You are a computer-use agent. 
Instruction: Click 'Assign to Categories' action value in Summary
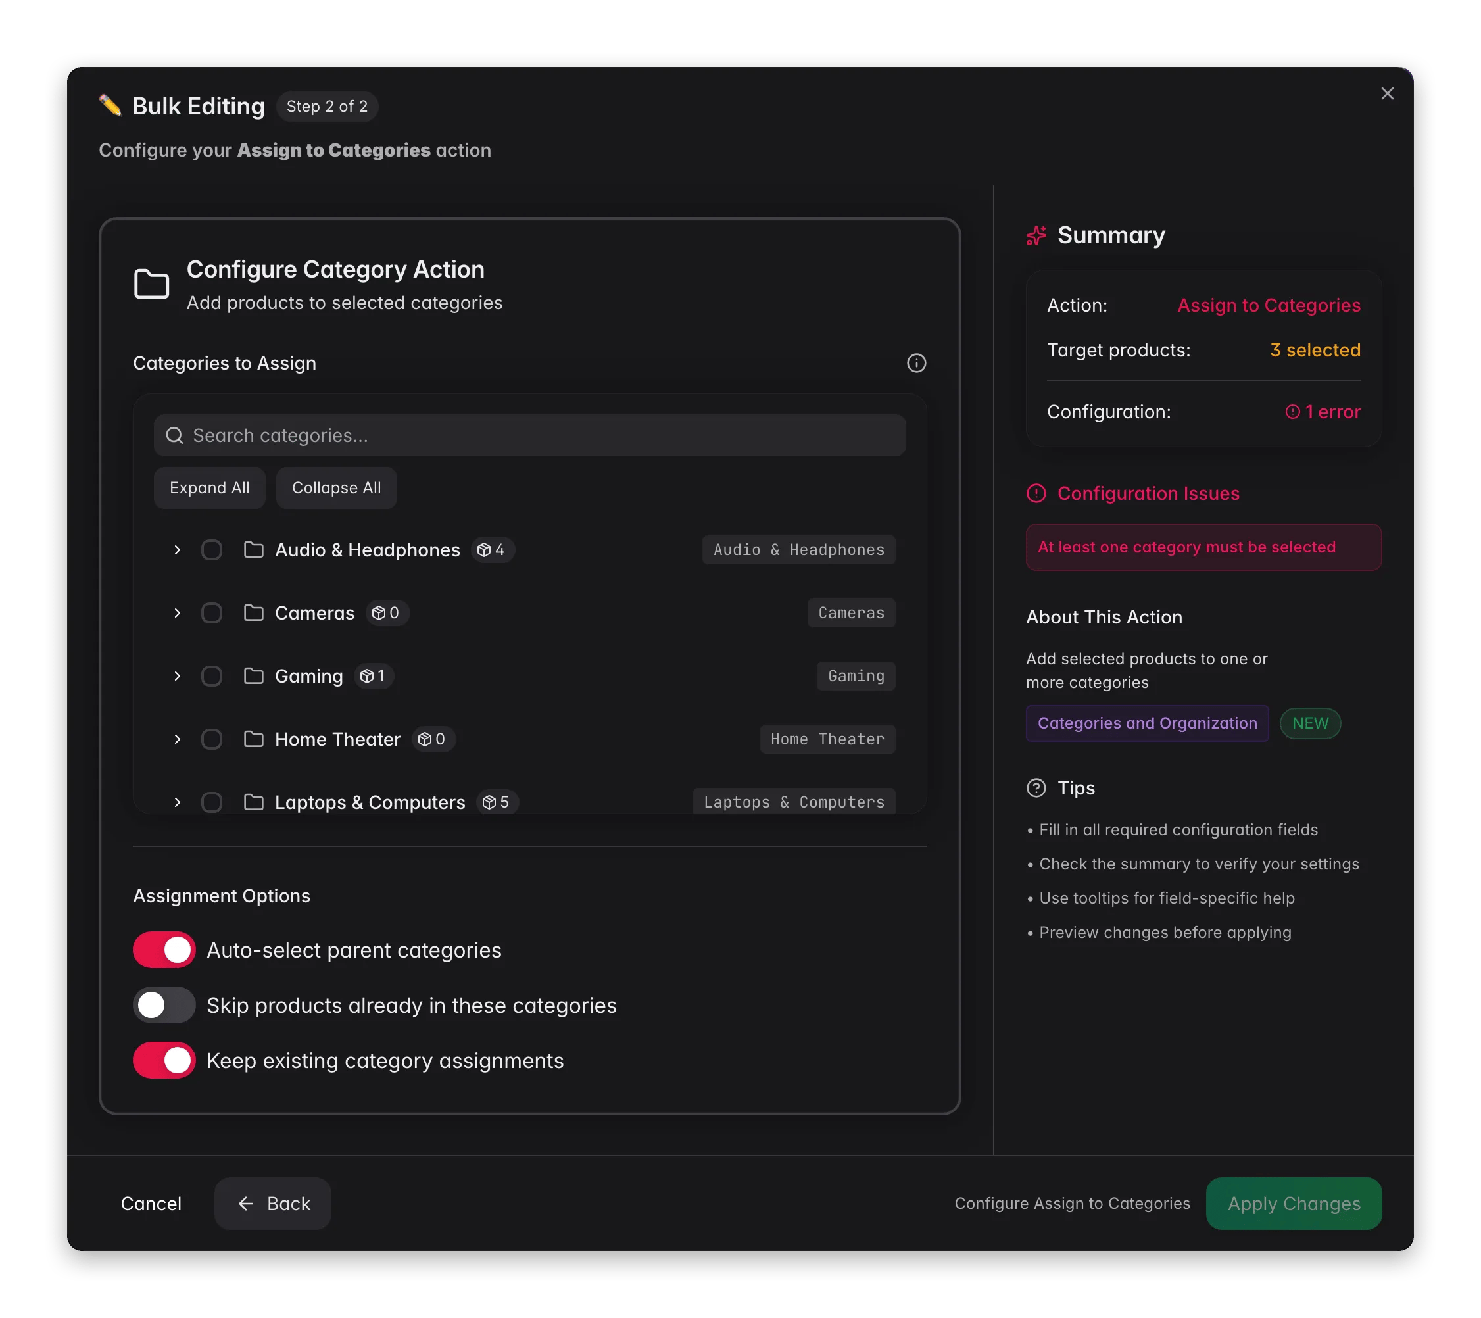pyautogui.click(x=1269, y=305)
